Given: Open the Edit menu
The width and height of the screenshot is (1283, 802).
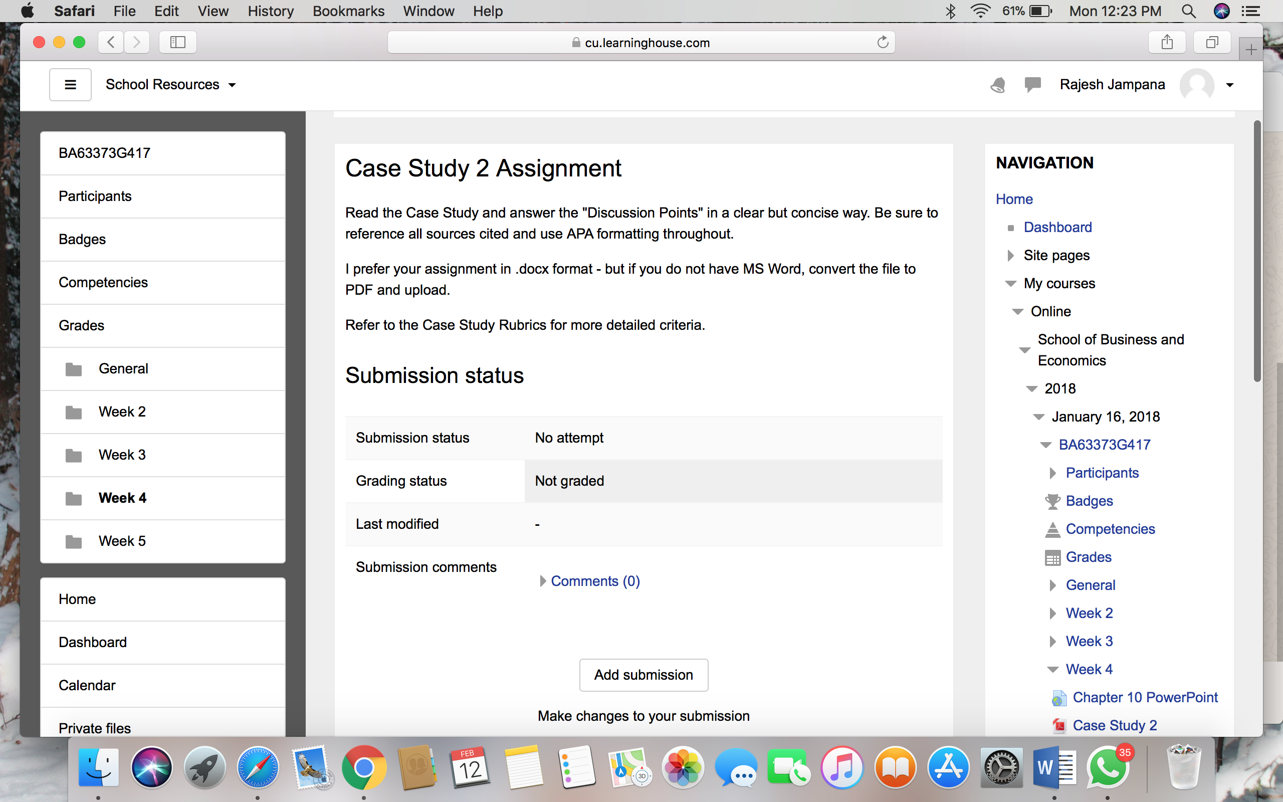Looking at the screenshot, I should [x=166, y=11].
